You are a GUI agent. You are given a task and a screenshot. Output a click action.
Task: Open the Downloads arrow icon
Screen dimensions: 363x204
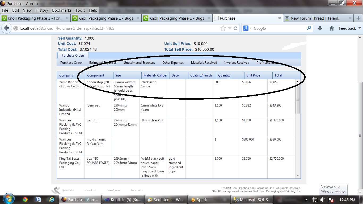[320, 28]
